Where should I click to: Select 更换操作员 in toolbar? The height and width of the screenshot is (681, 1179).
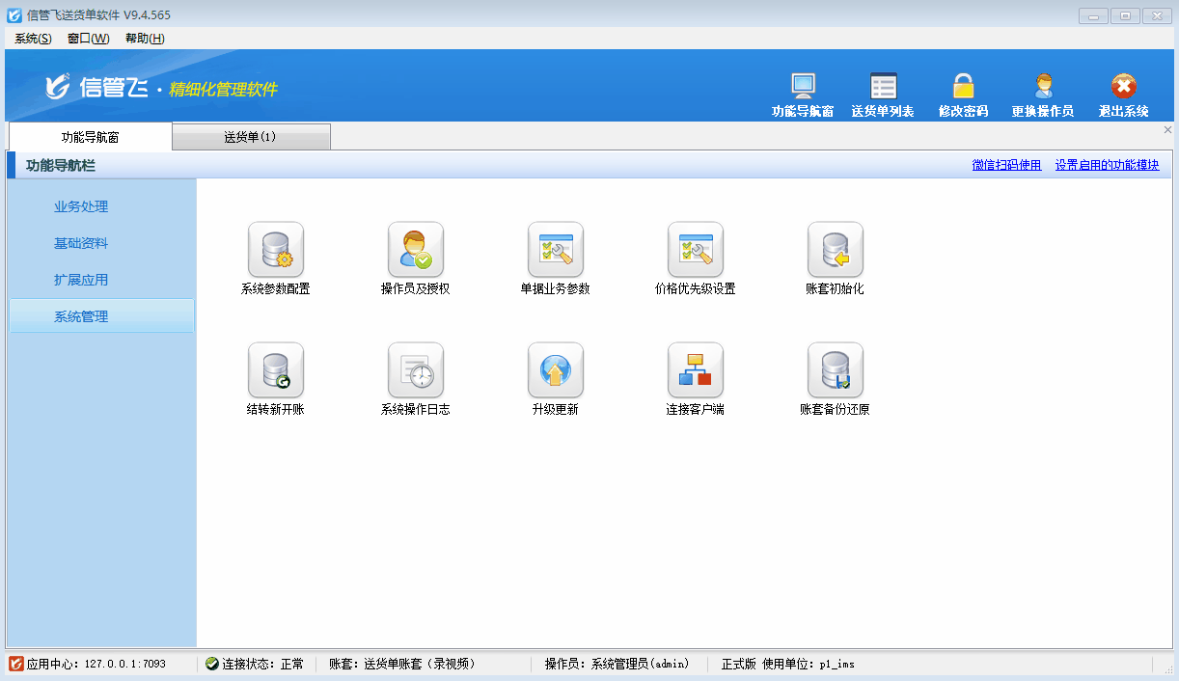[1043, 95]
